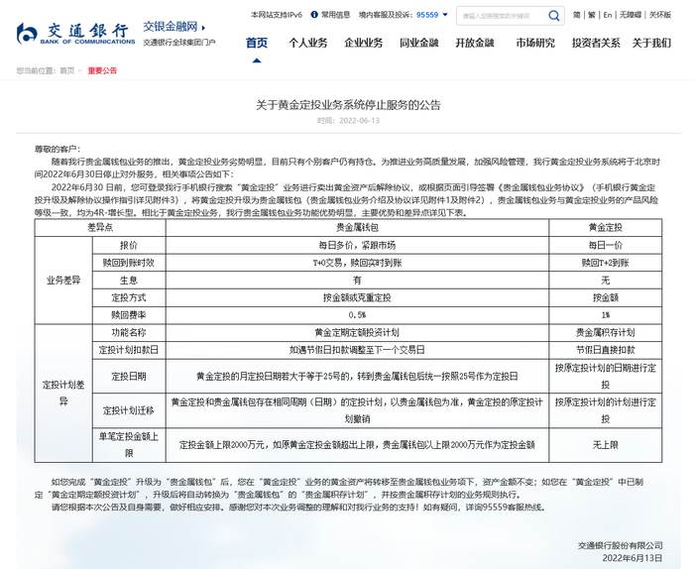Click the 赎回费率 row label
Screen dimensions: 694x569
tap(129, 315)
